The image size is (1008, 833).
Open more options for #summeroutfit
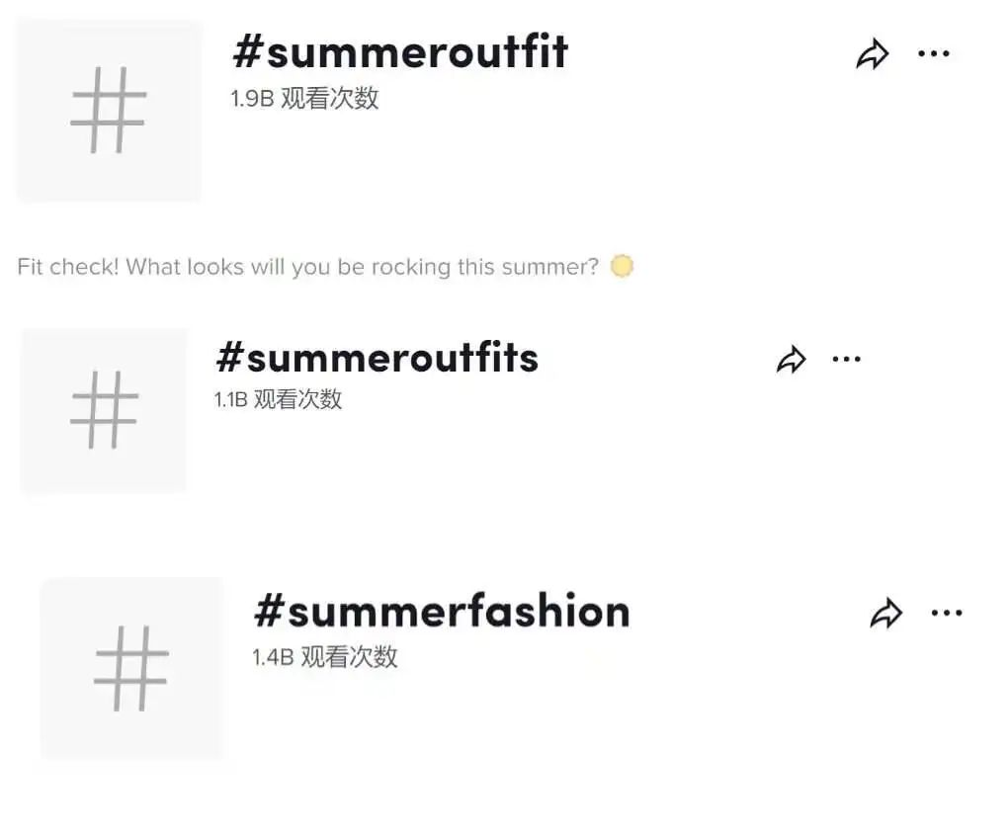933,53
